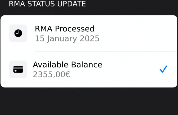Select the Available Balance label
This screenshot has height=115, width=178.
coord(68,65)
